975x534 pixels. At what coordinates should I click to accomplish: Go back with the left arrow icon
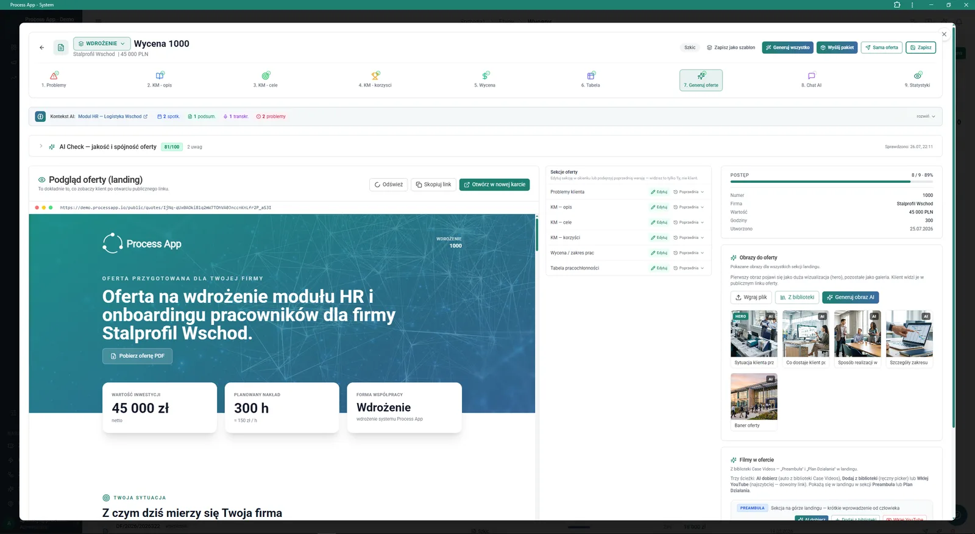pos(41,48)
